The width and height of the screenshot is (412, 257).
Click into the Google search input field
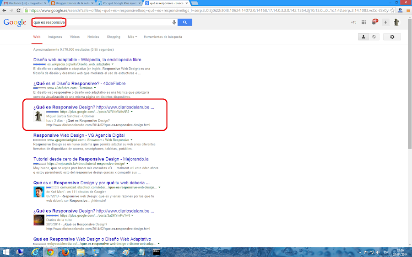point(102,22)
